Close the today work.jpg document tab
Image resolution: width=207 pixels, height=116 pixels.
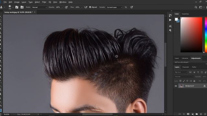tap(35, 12)
